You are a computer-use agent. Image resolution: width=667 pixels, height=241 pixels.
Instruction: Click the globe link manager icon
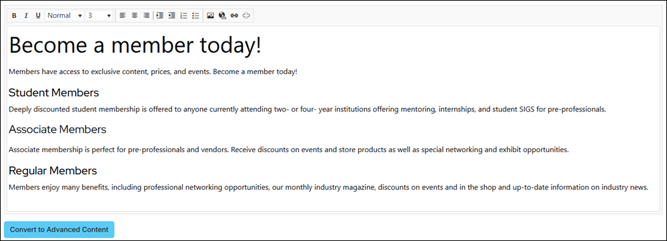(x=222, y=16)
